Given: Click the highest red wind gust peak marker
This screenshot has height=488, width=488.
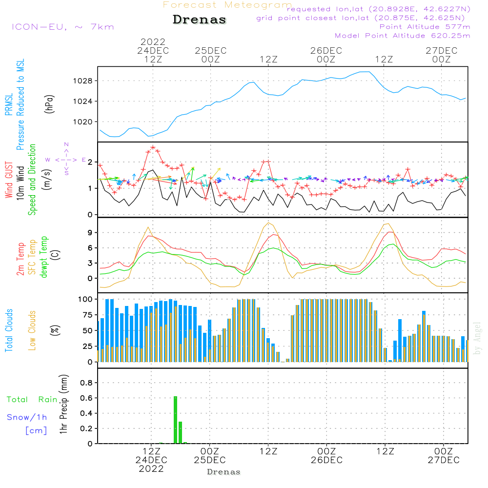Looking at the screenshot, I should [x=153, y=147].
